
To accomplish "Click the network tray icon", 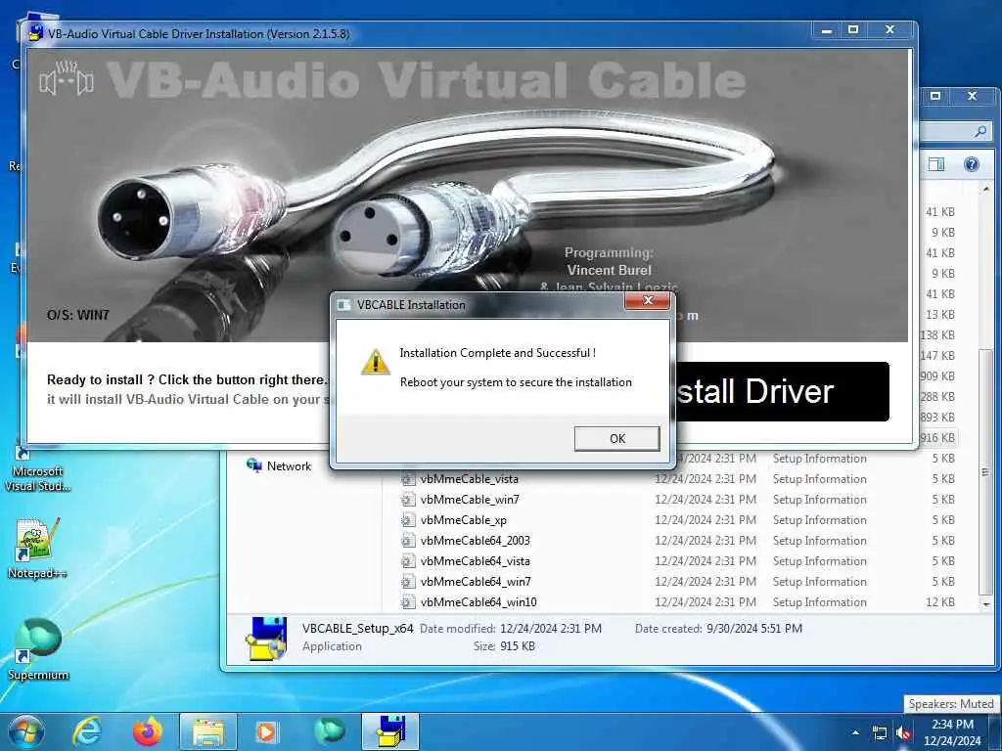I will pyautogui.click(x=880, y=733).
